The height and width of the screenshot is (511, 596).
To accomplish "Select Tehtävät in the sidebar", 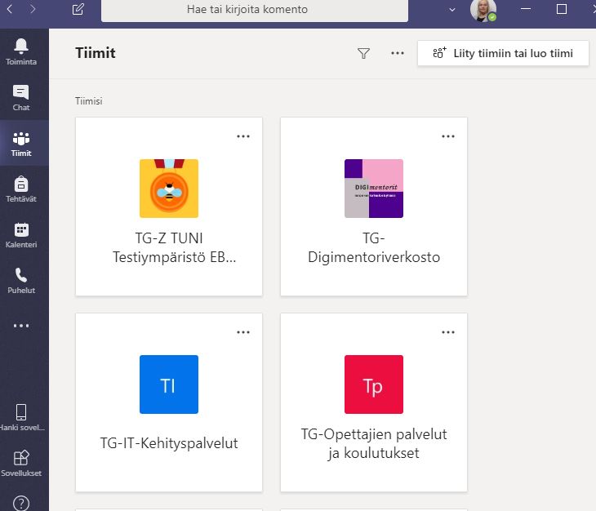I will pyautogui.click(x=21, y=189).
